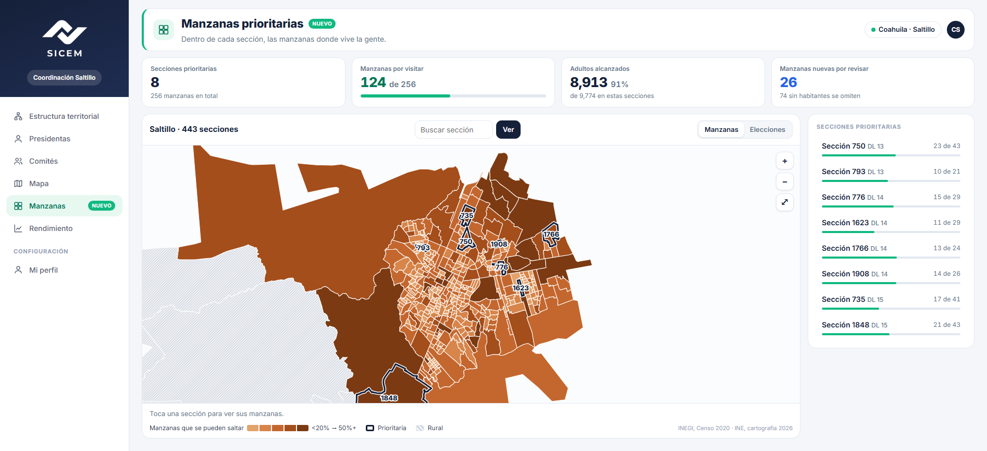Select Sección 1848 in priority list
The width and height of the screenshot is (987, 451).
pyautogui.click(x=891, y=327)
